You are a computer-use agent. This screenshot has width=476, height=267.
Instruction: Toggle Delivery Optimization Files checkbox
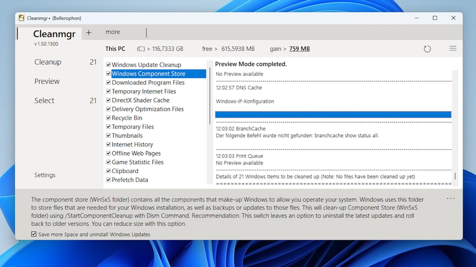coord(108,109)
